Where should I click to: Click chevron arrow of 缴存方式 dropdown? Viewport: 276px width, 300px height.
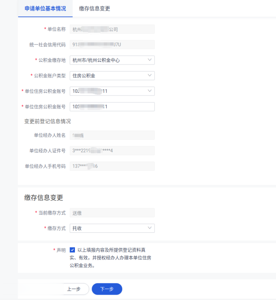coord(149,228)
